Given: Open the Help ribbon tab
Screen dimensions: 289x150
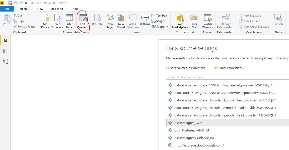Looking at the screenshot, I should pyautogui.click(x=75, y=9).
